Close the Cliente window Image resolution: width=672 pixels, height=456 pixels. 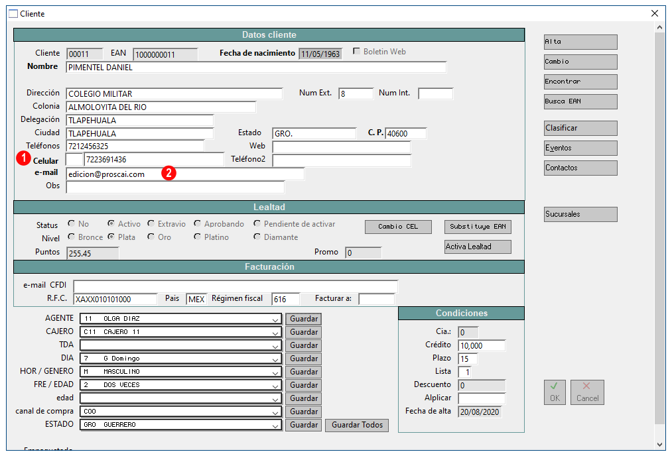pyautogui.click(x=655, y=13)
